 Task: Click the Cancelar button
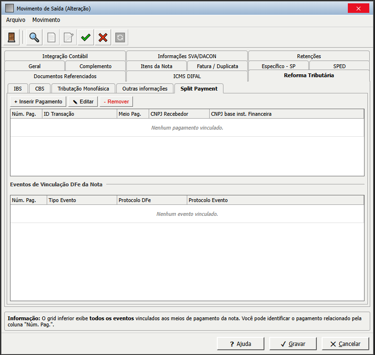click(x=345, y=344)
